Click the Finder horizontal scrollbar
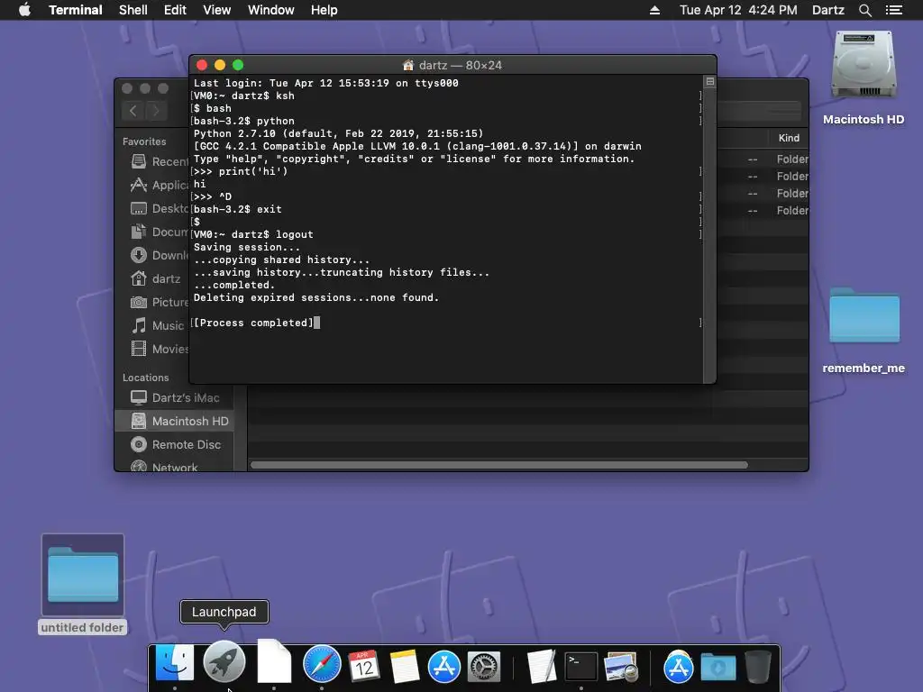This screenshot has width=923, height=692. (499, 465)
